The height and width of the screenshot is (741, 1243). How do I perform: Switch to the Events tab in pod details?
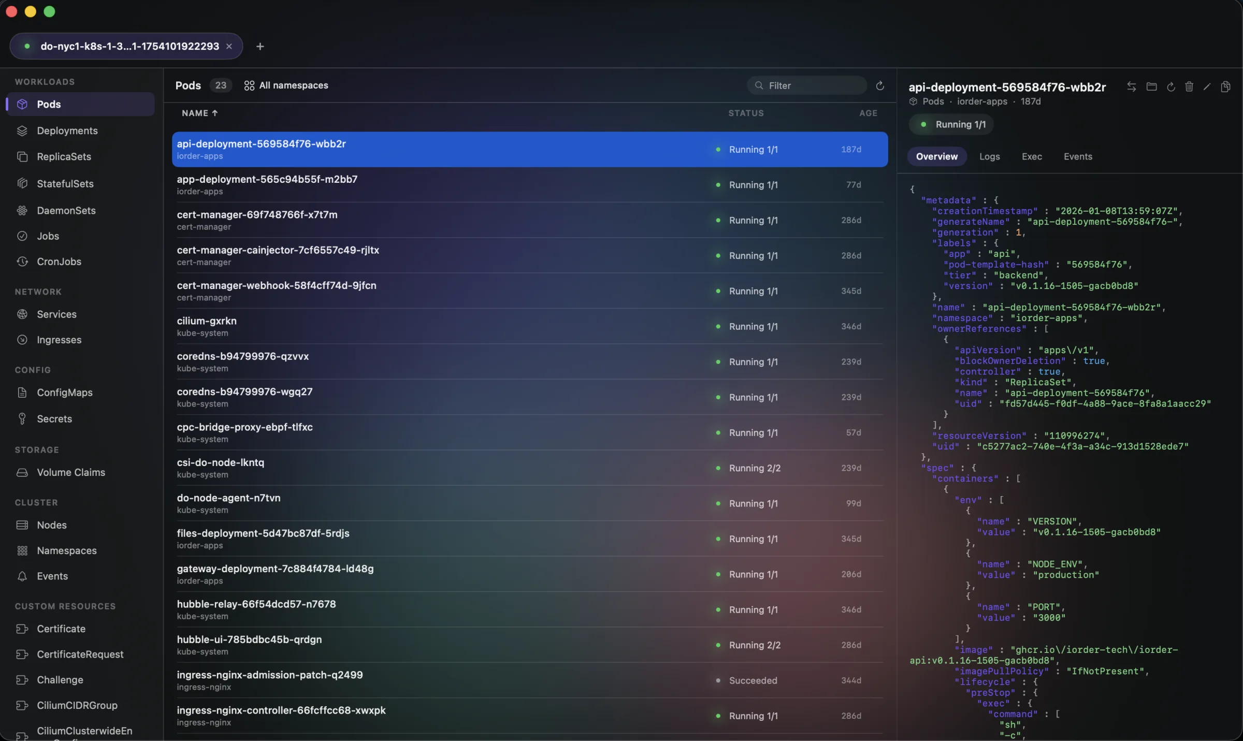(x=1078, y=157)
